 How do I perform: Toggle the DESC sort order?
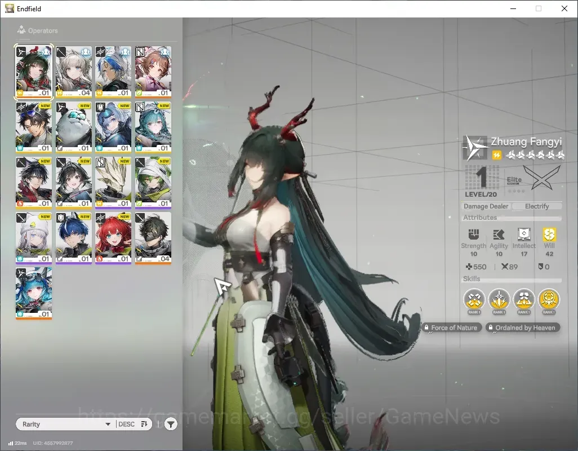126,424
